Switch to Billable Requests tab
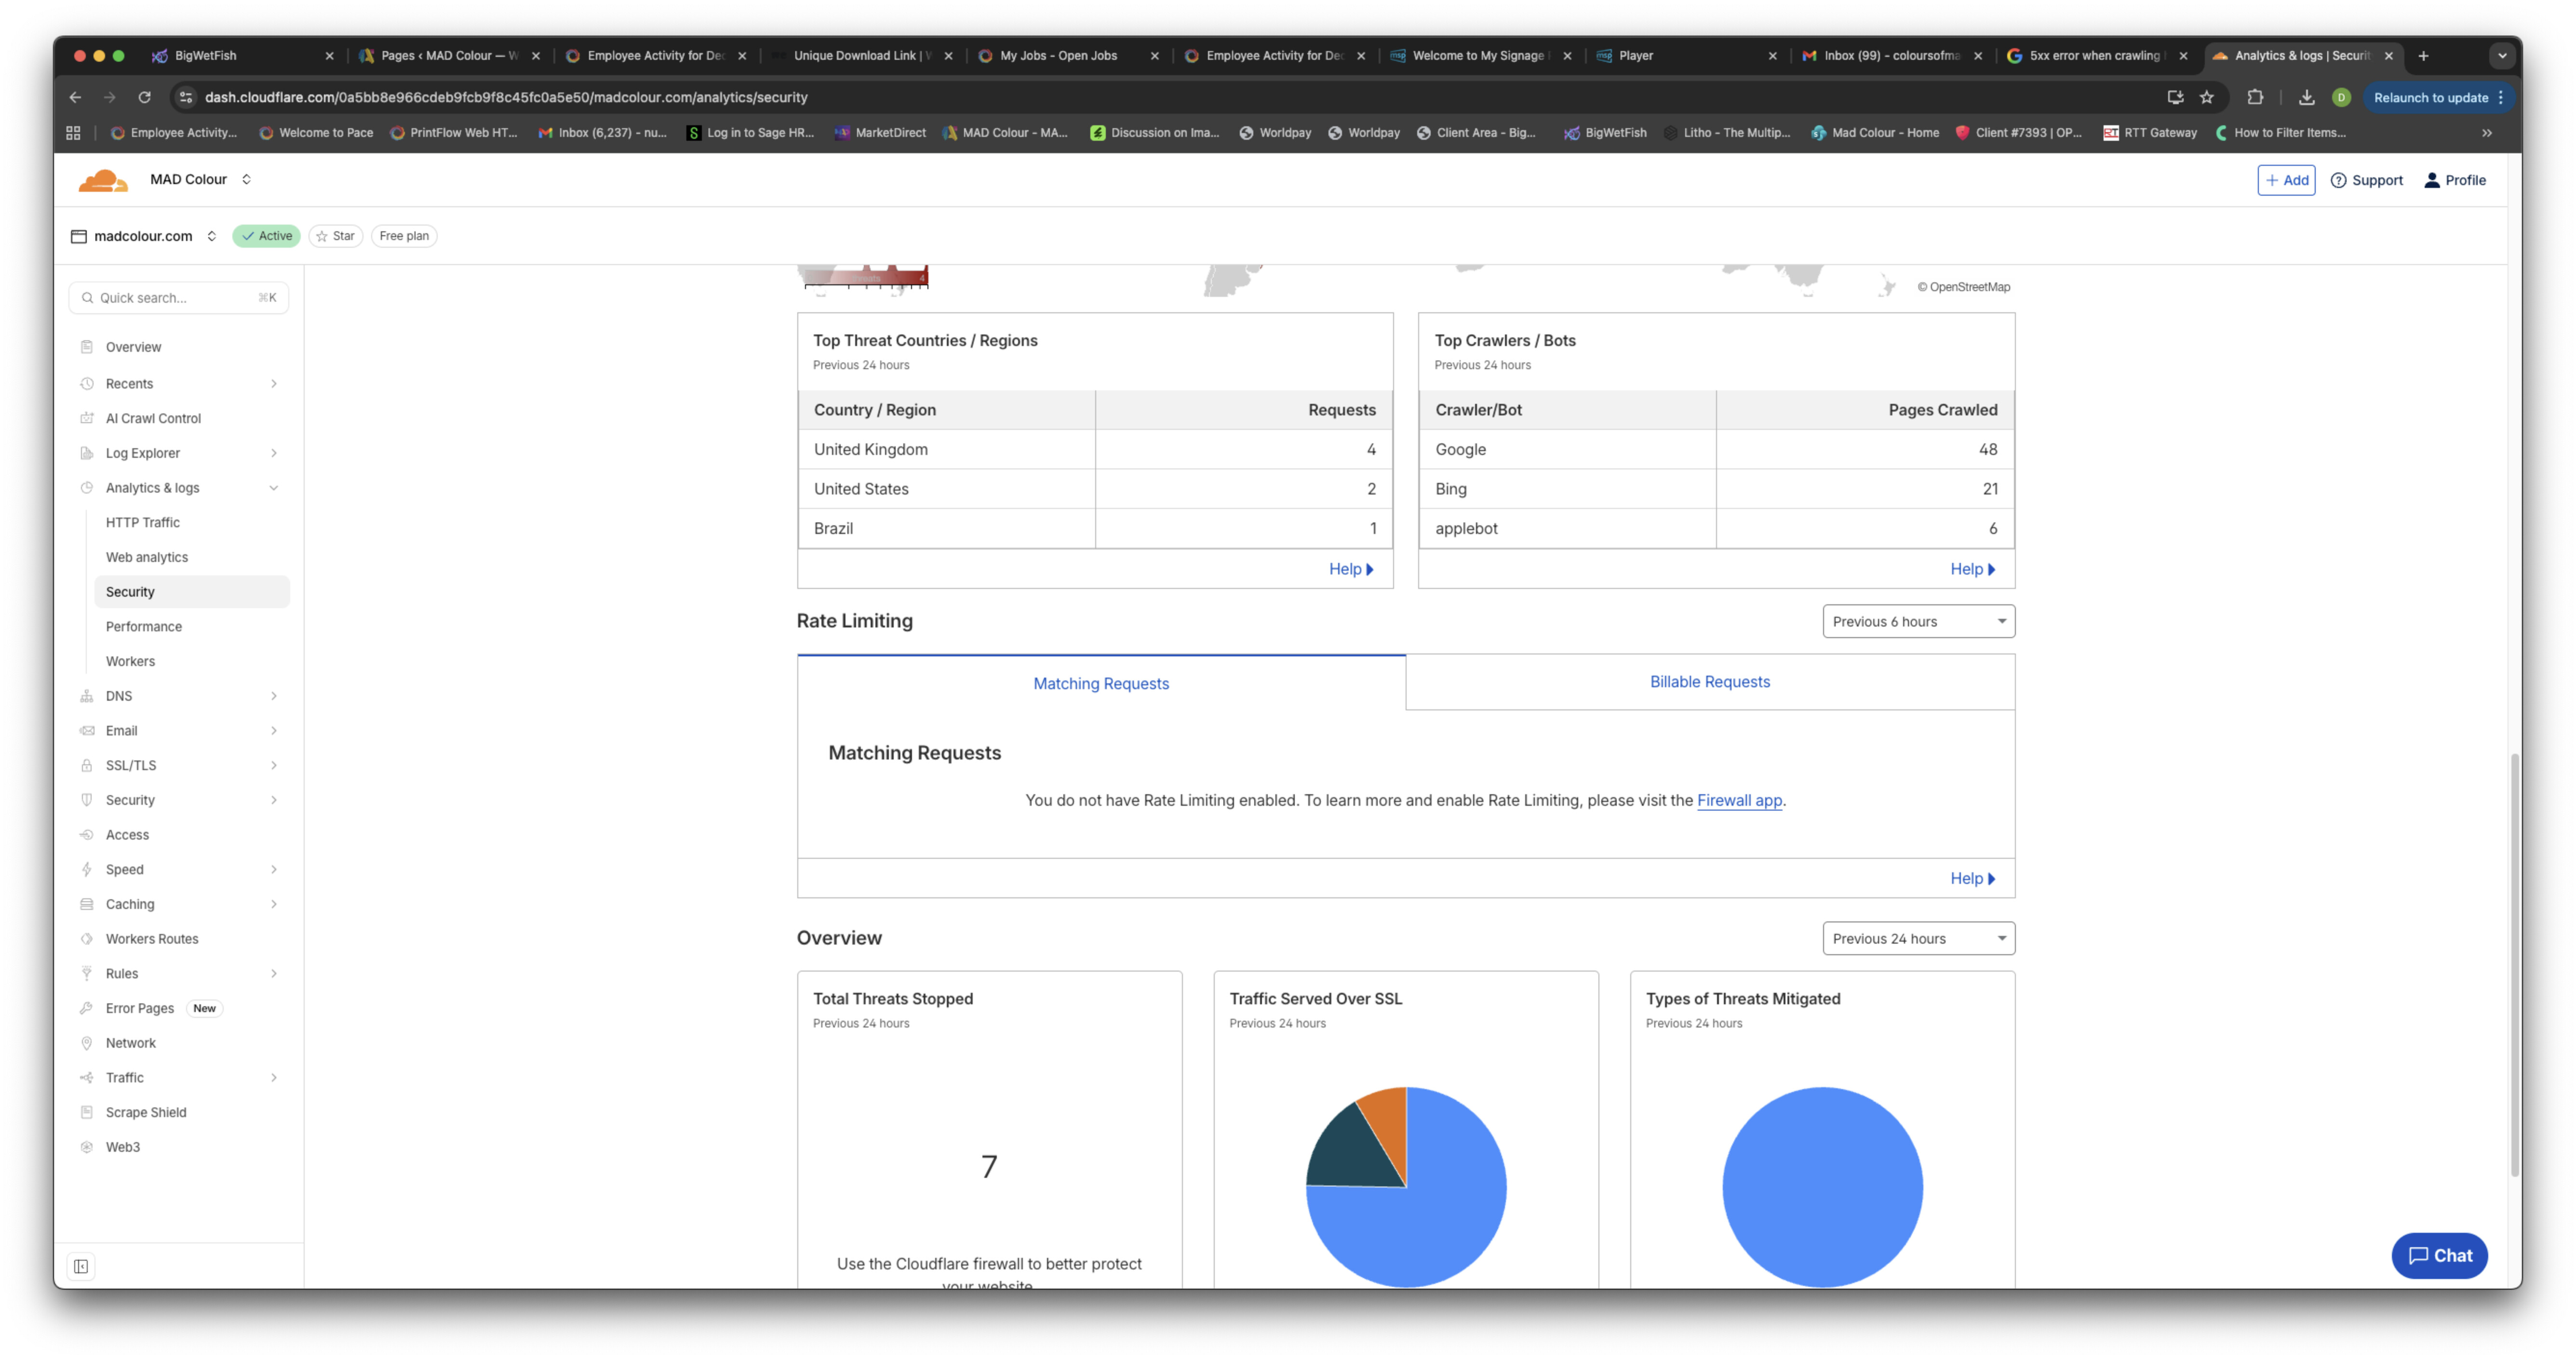 pos(1710,681)
